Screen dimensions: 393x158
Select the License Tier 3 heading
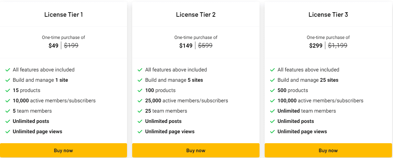tap(328, 14)
